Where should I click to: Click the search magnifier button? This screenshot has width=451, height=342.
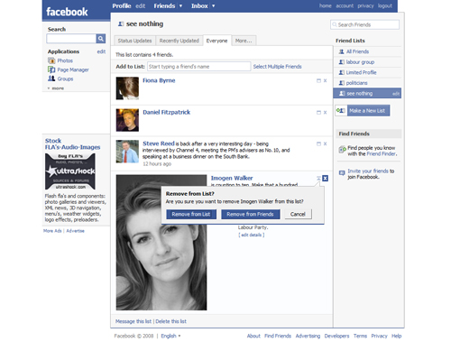pos(101,39)
